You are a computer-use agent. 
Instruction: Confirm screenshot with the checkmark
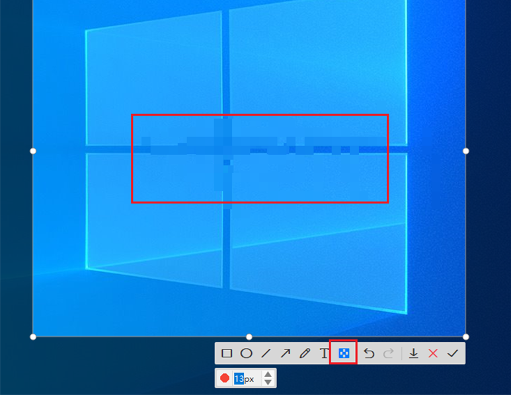pos(453,353)
